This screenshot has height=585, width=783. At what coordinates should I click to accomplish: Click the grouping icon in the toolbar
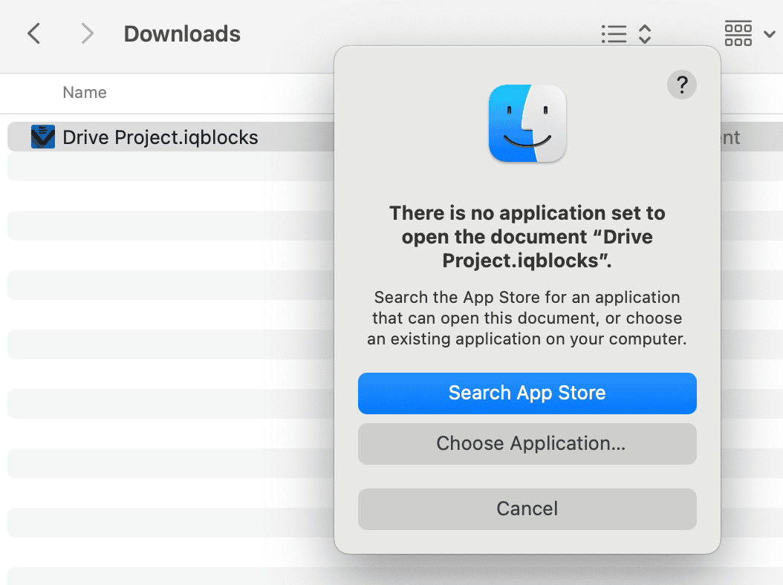point(738,33)
